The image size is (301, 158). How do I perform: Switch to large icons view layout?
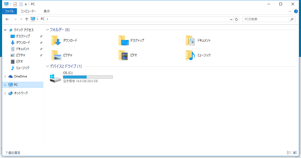click(295, 153)
